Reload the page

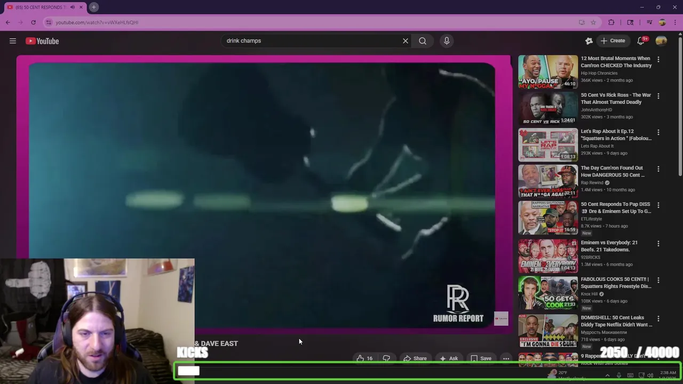point(33,22)
